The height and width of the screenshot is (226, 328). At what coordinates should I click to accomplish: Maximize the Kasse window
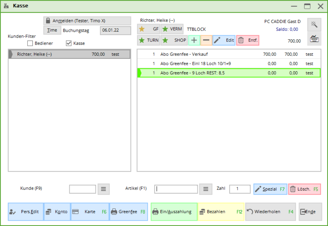307,6
